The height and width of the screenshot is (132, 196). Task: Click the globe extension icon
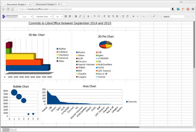coord(178,9)
